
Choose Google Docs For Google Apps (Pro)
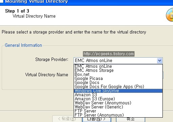coord(118,87)
